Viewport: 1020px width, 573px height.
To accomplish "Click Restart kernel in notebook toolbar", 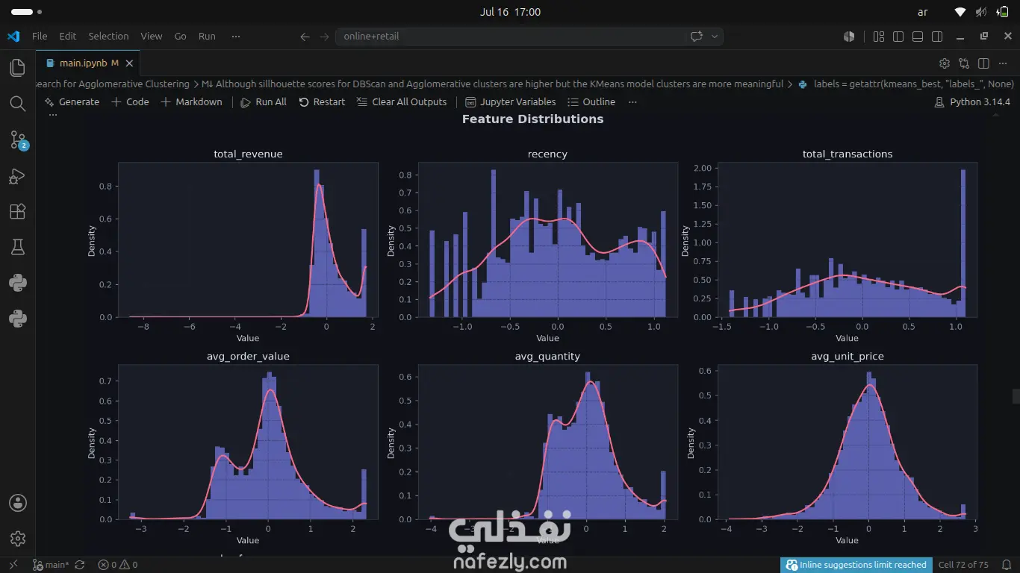I will [322, 102].
